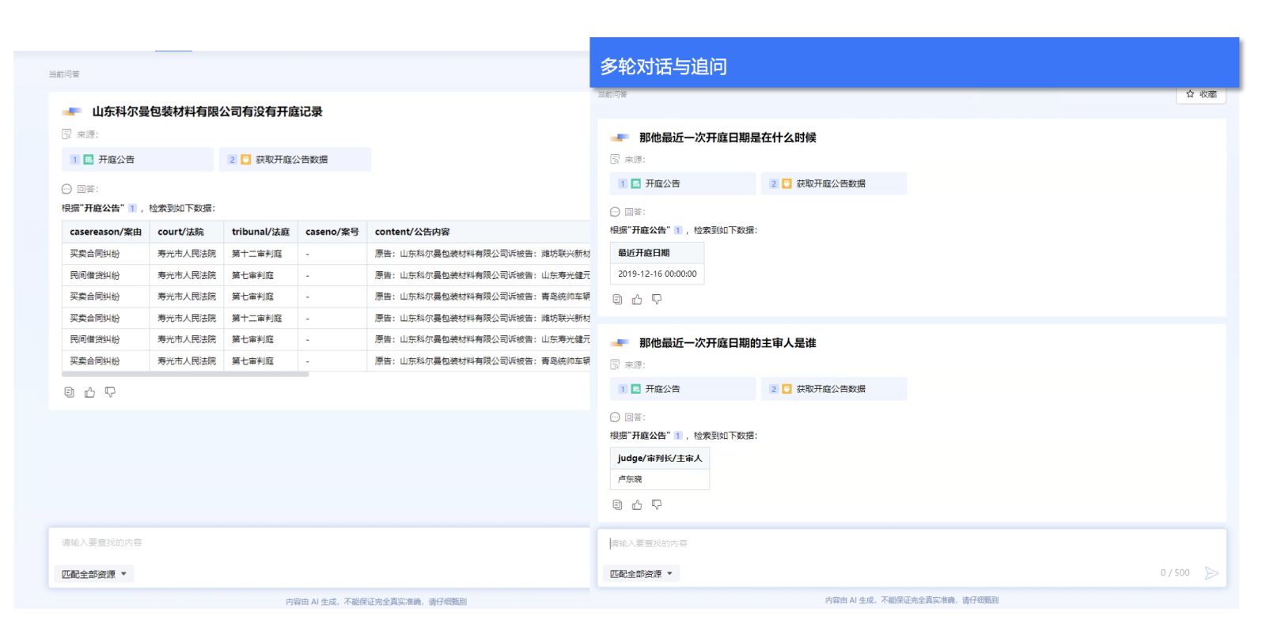Dislike the answer with the casereason table
Image resolution: width=1266 pixels, height=642 pixels.
(x=110, y=392)
